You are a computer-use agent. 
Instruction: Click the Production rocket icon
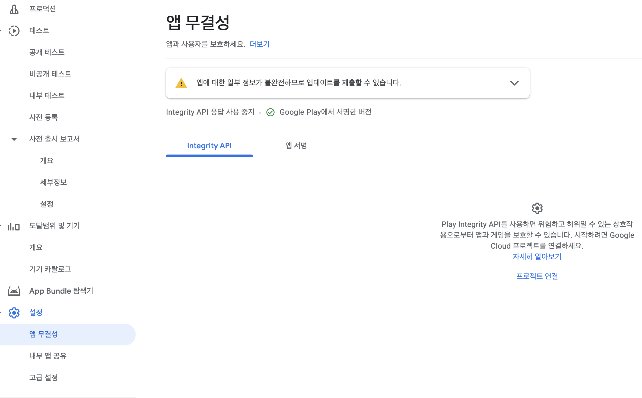(x=14, y=9)
